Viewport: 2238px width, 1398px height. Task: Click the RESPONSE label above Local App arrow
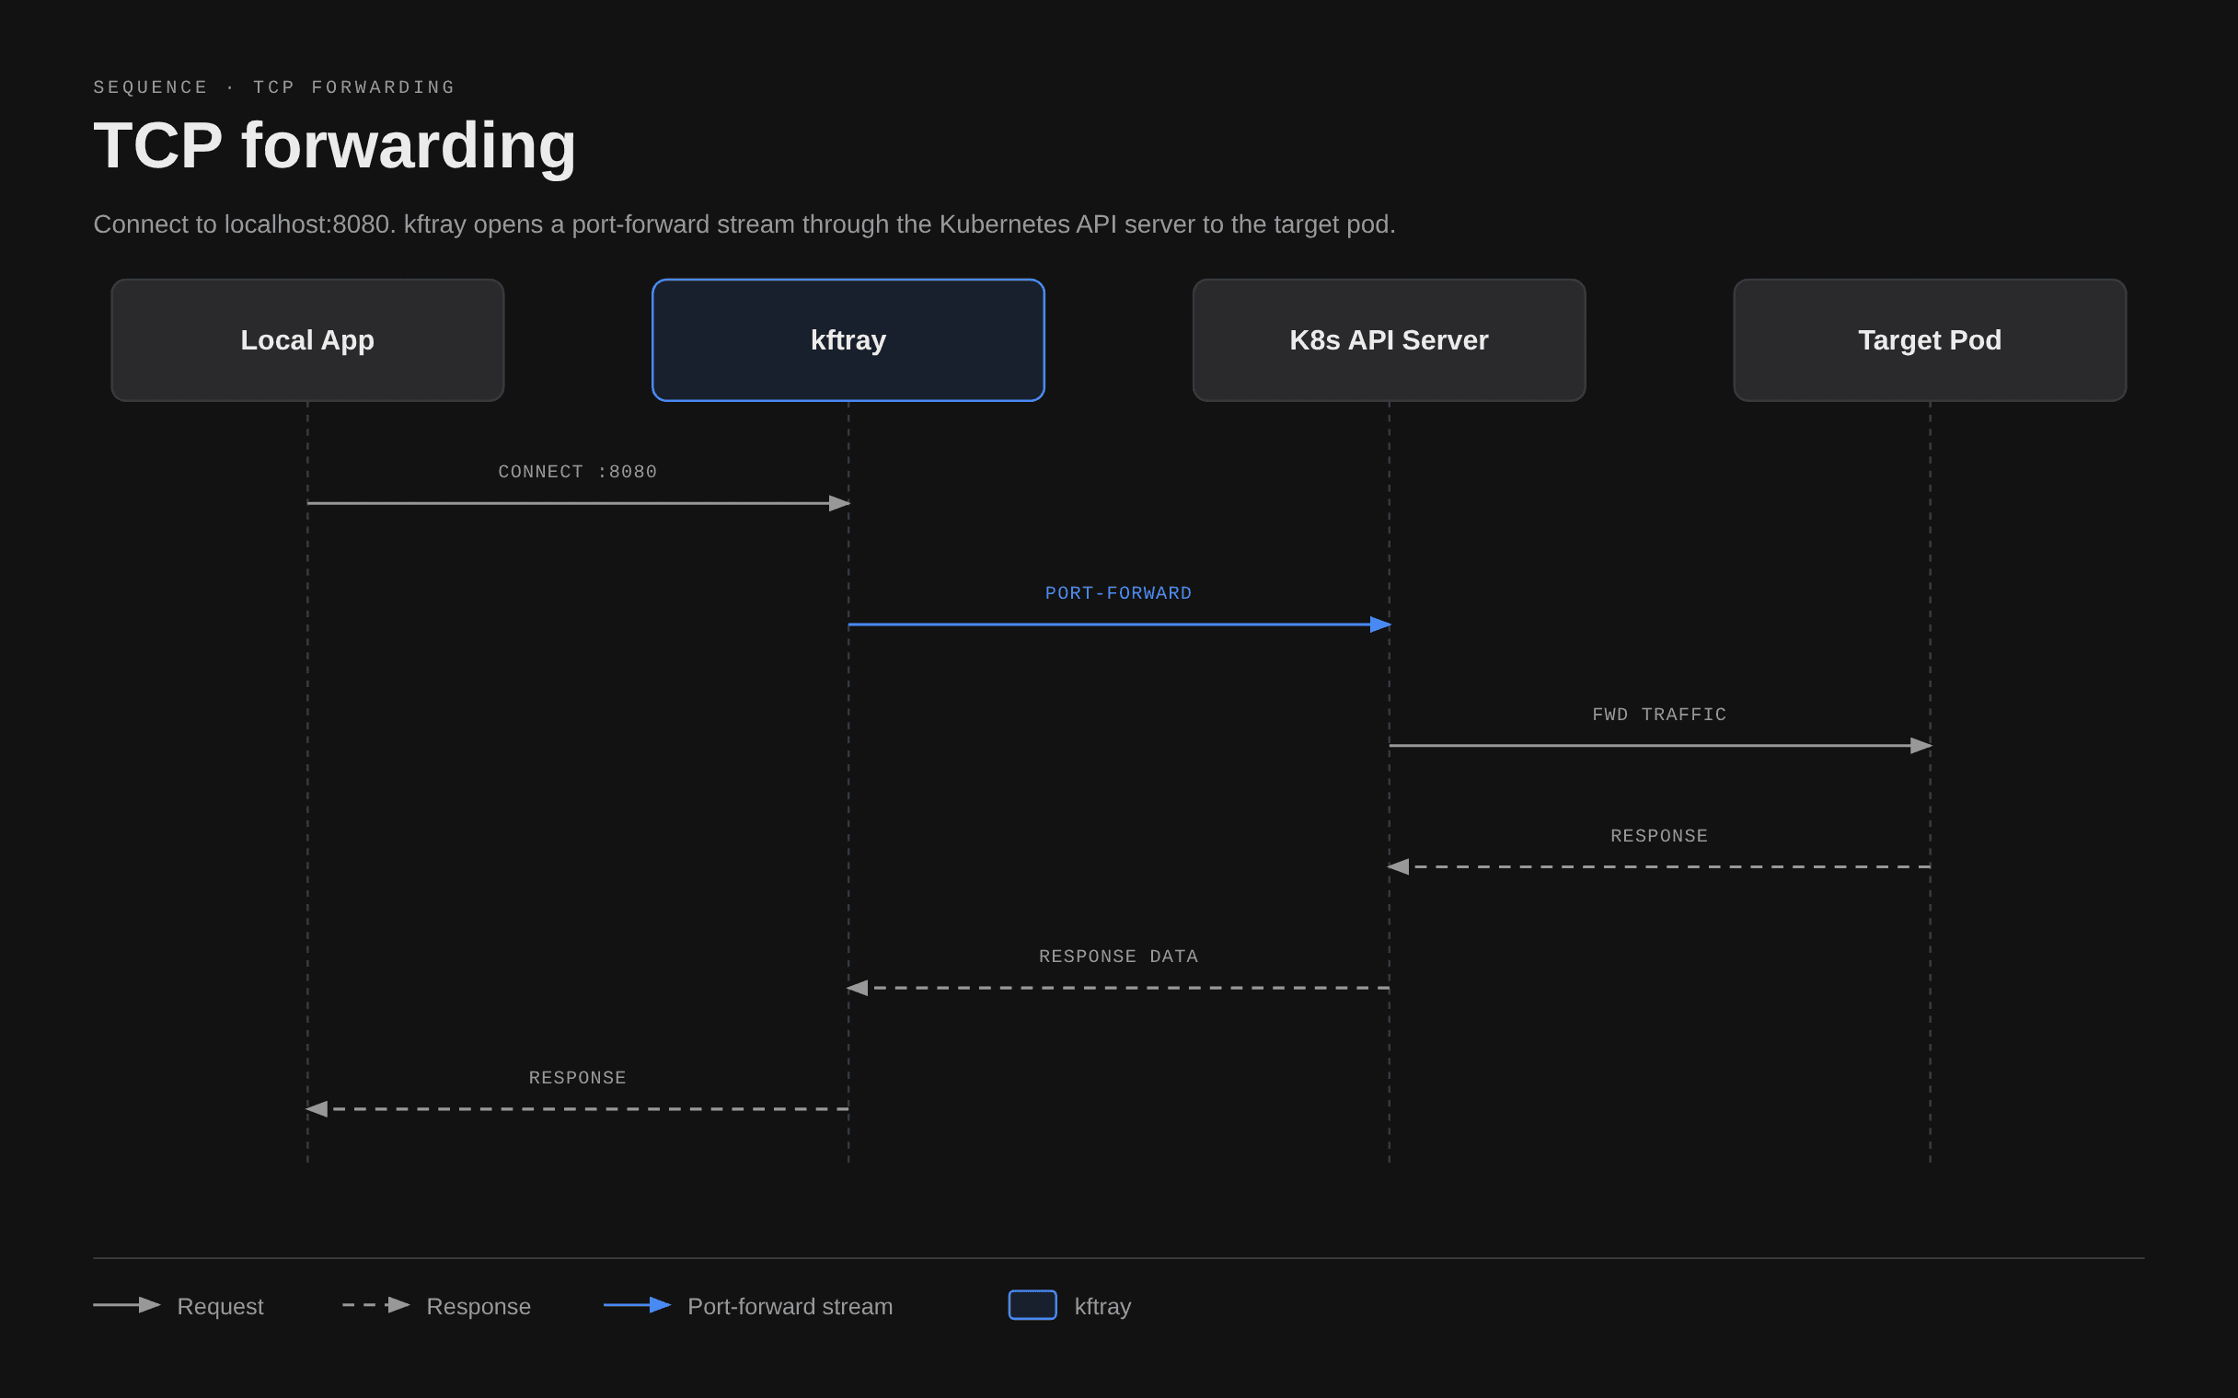(x=578, y=1077)
